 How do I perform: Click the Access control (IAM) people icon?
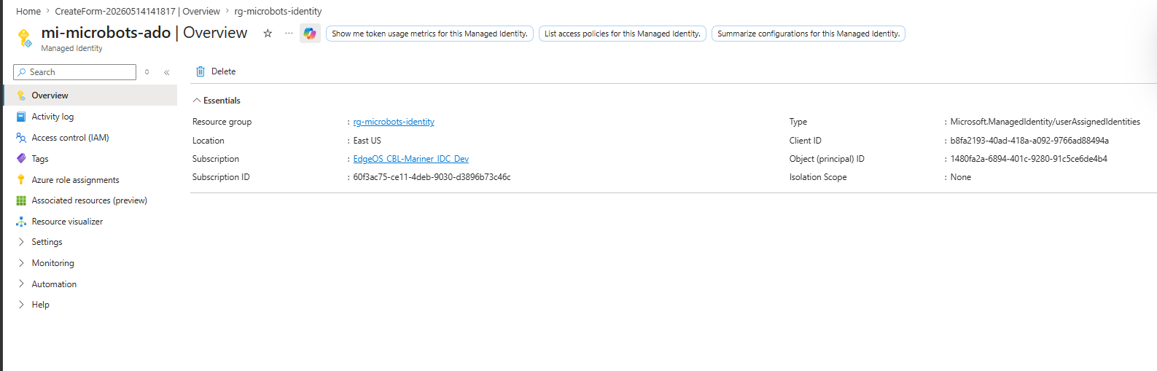[x=21, y=138]
